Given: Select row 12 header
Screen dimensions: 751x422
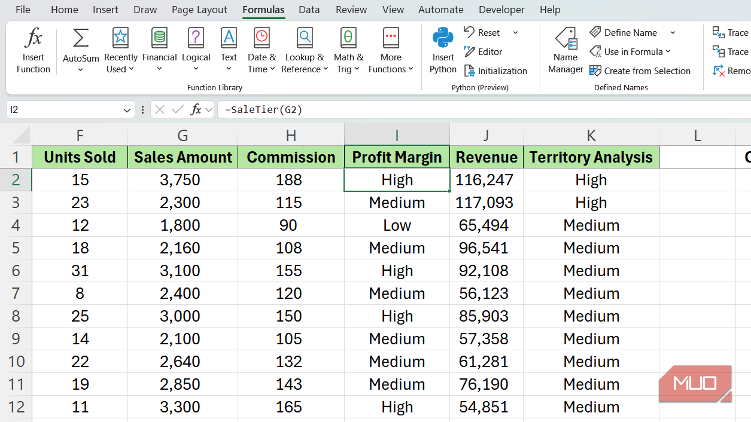Looking at the screenshot, I should coord(16,407).
